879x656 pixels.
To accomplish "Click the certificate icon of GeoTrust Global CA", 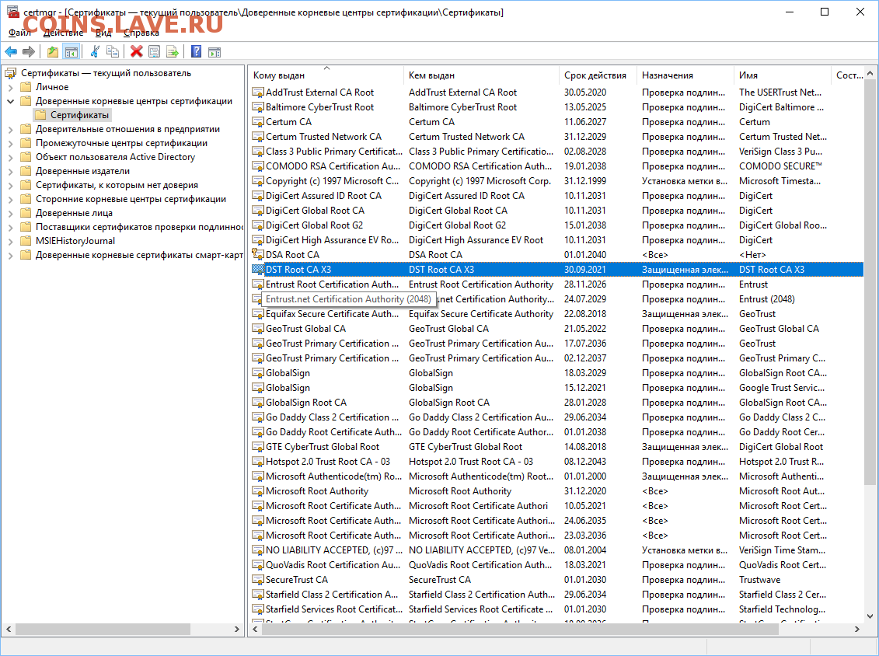I will 258,329.
